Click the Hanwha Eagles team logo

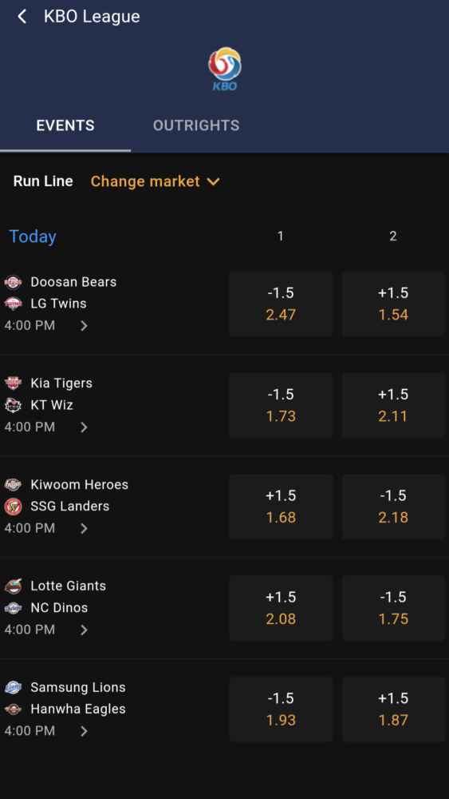[13, 709]
